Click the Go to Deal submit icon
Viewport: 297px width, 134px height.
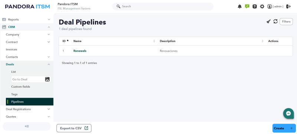(47, 79)
